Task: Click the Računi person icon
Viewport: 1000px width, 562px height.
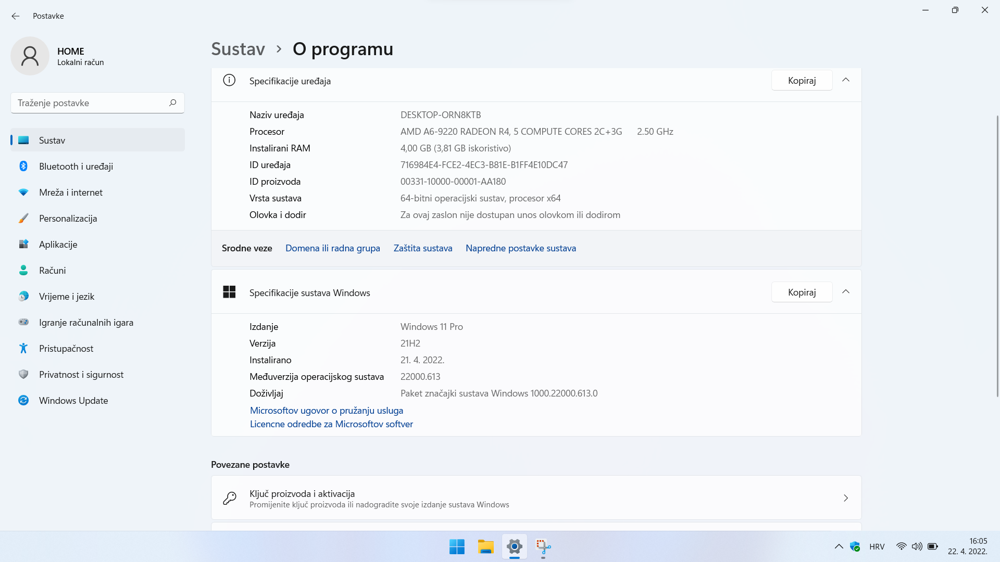Action: click(23, 270)
